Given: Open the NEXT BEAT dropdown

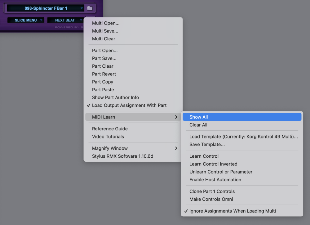Looking at the screenshot, I should [x=65, y=20].
